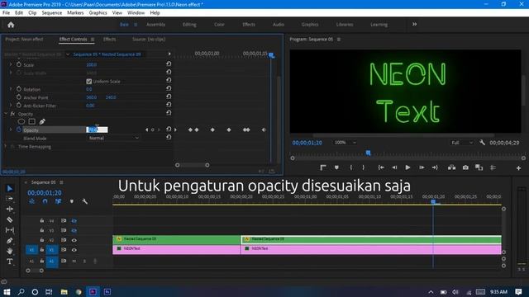Select the Type tool
Image resolution: width=529 pixels, height=297 pixels.
click(x=10, y=262)
